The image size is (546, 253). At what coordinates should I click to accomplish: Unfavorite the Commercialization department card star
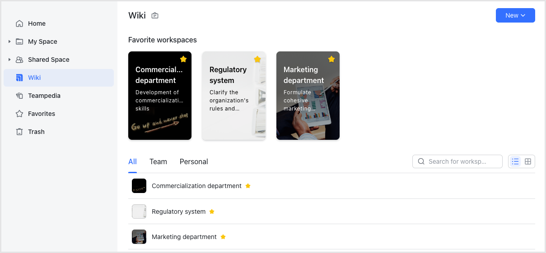click(x=183, y=59)
